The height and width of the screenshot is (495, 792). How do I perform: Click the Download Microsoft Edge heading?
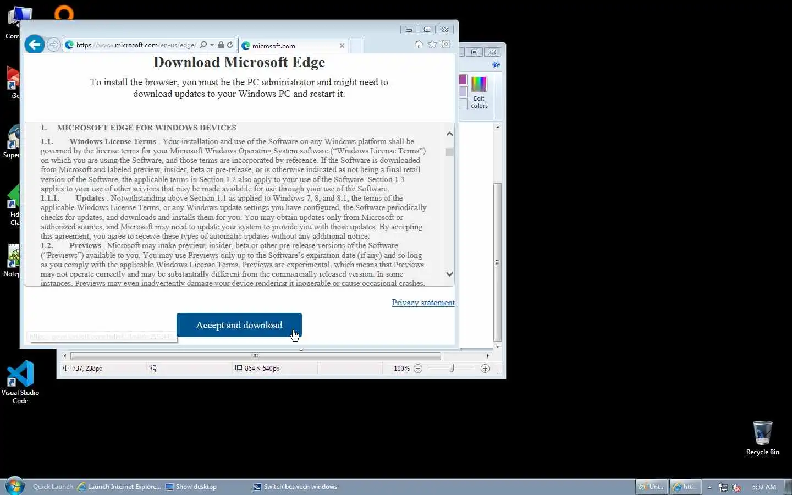coord(239,62)
